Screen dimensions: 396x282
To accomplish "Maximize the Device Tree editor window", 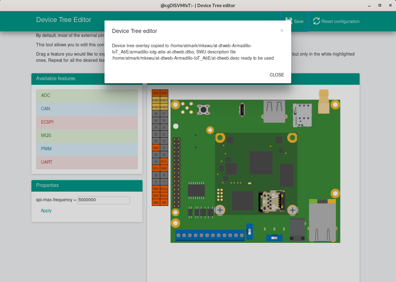I will (x=380, y=5).
